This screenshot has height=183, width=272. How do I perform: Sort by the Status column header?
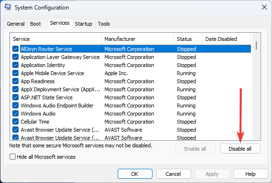coord(188,39)
